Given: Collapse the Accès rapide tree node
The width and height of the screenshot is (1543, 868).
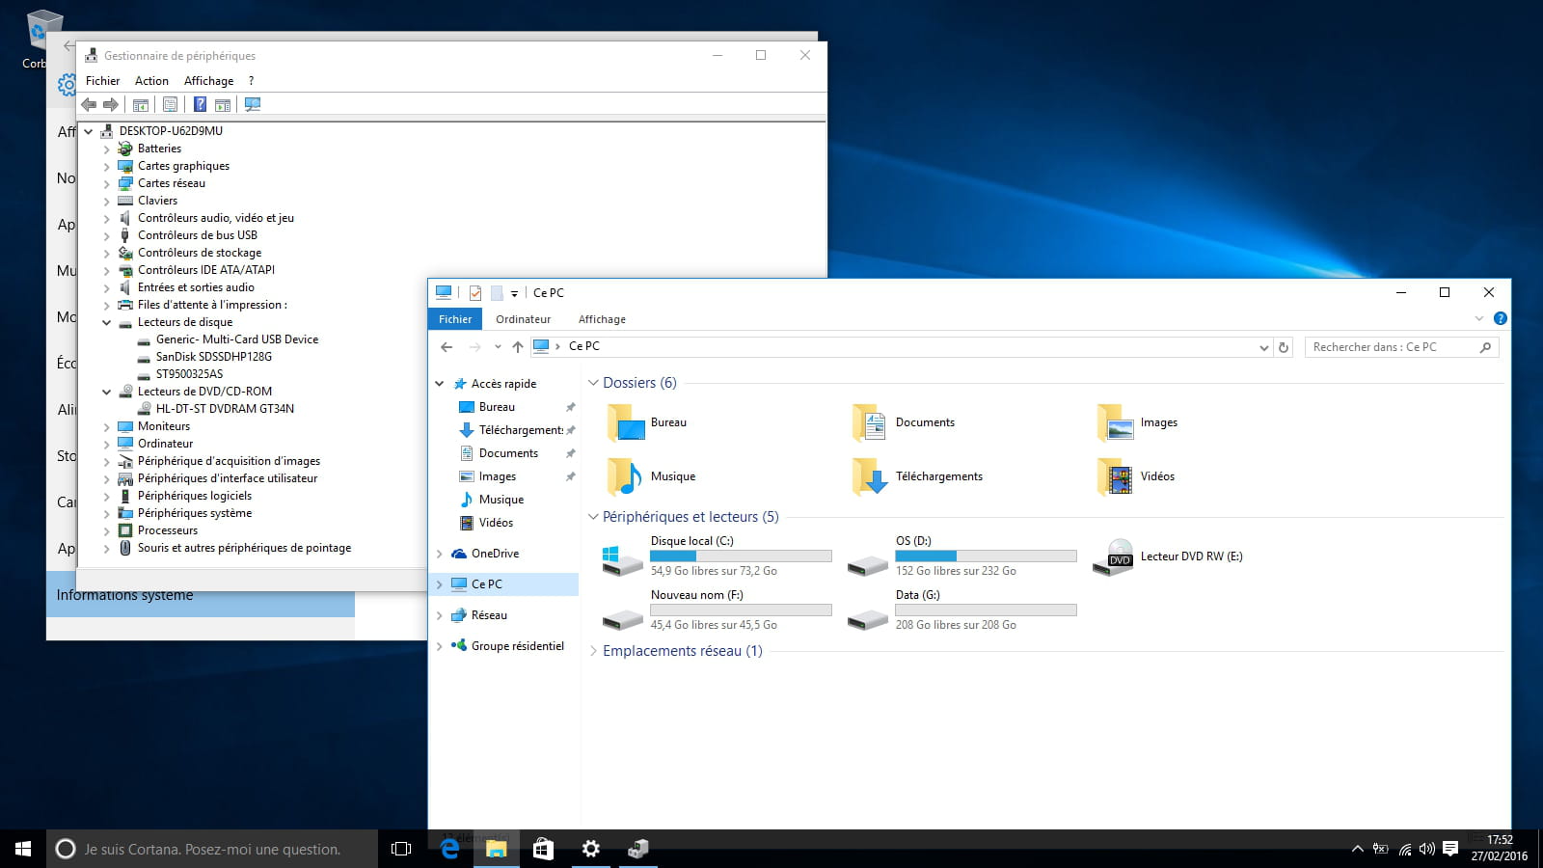Looking at the screenshot, I should [x=440, y=384].
